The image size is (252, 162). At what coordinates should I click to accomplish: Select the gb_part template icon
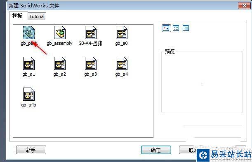(29, 32)
